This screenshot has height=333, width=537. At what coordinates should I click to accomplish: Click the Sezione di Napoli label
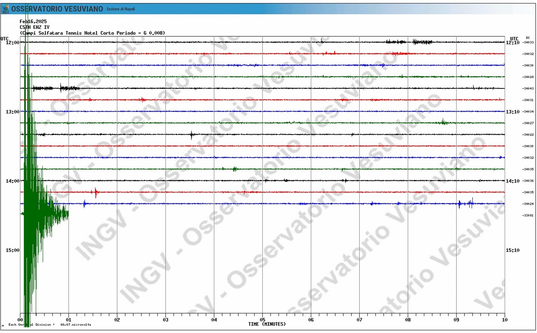[120, 9]
